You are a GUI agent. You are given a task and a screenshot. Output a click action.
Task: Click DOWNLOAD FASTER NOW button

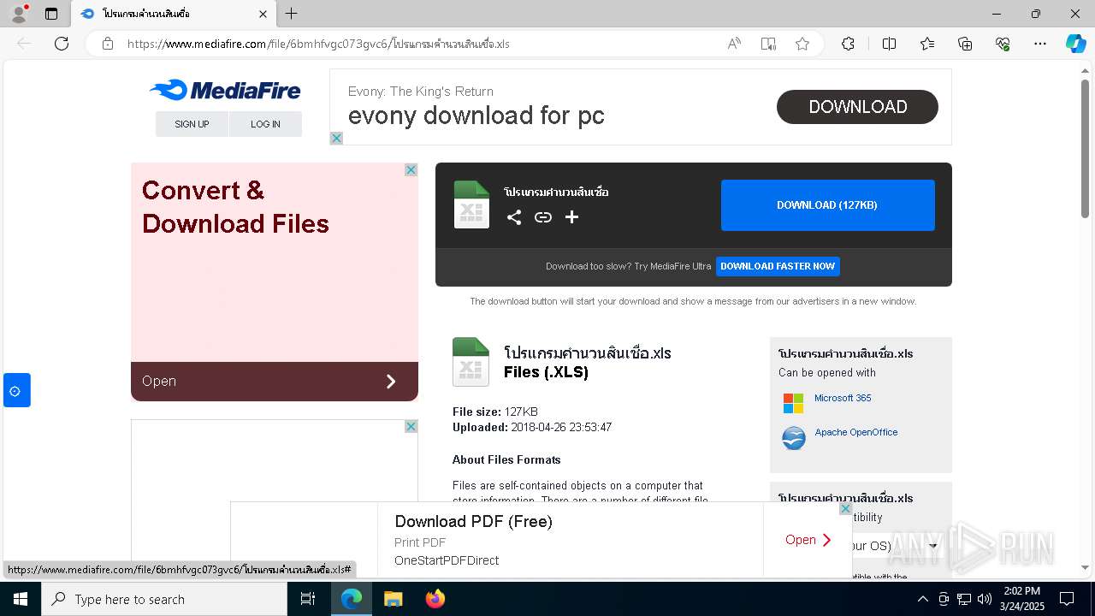(x=778, y=266)
